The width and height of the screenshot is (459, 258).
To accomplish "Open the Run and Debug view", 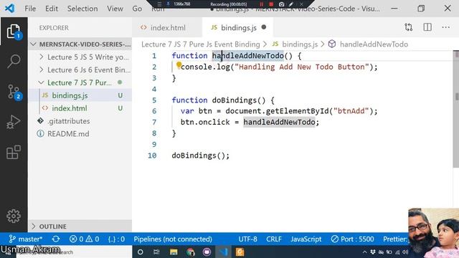I will 14,122.
